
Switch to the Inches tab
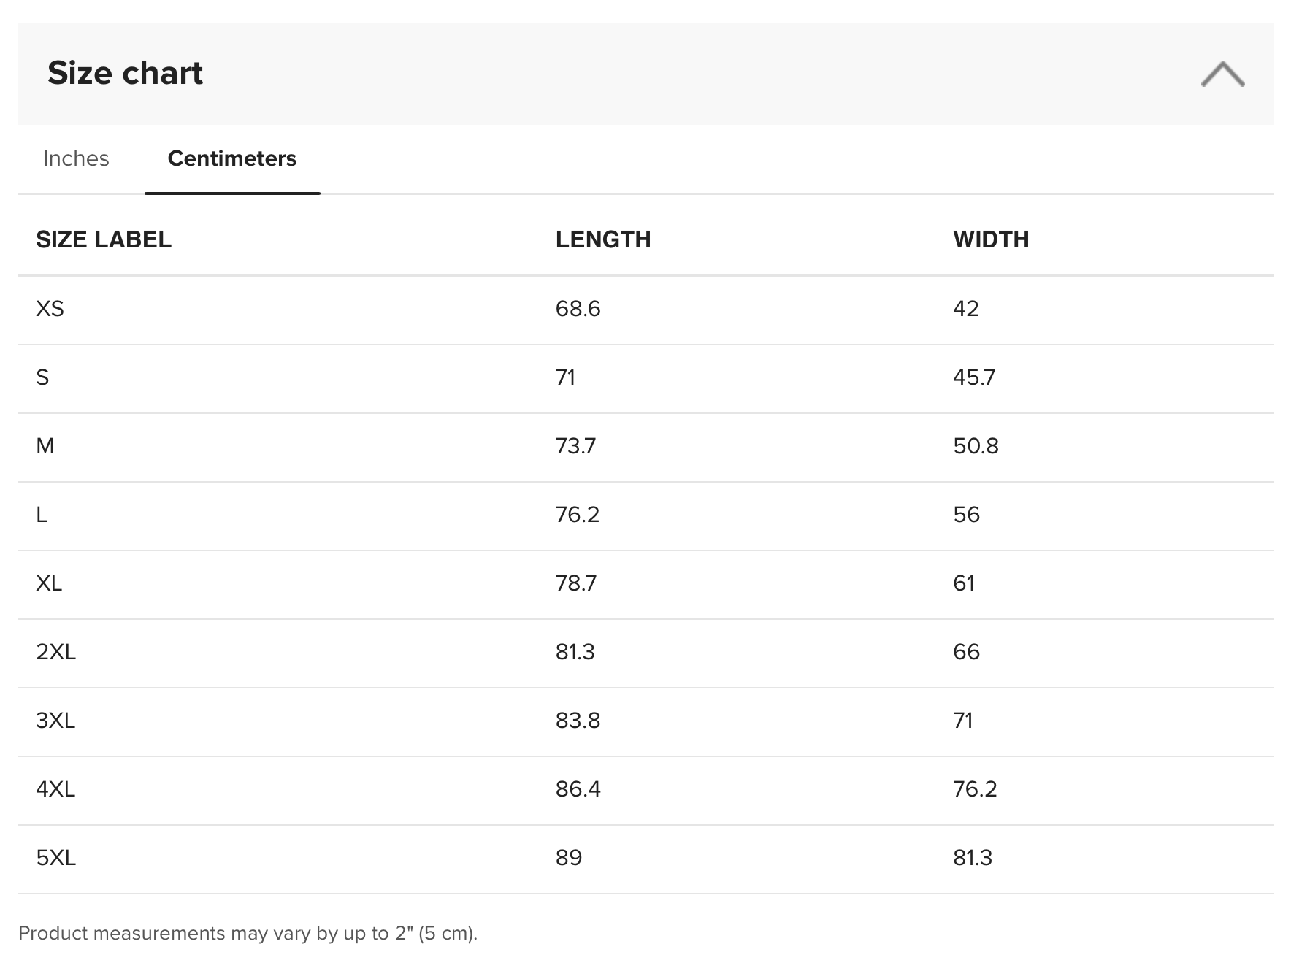(76, 158)
